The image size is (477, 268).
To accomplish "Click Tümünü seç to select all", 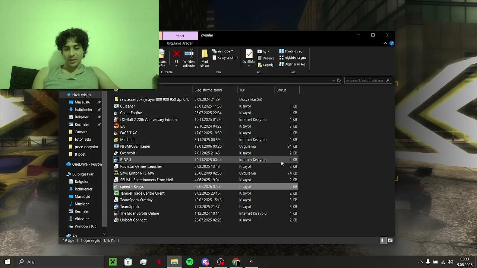I will pos(290,51).
